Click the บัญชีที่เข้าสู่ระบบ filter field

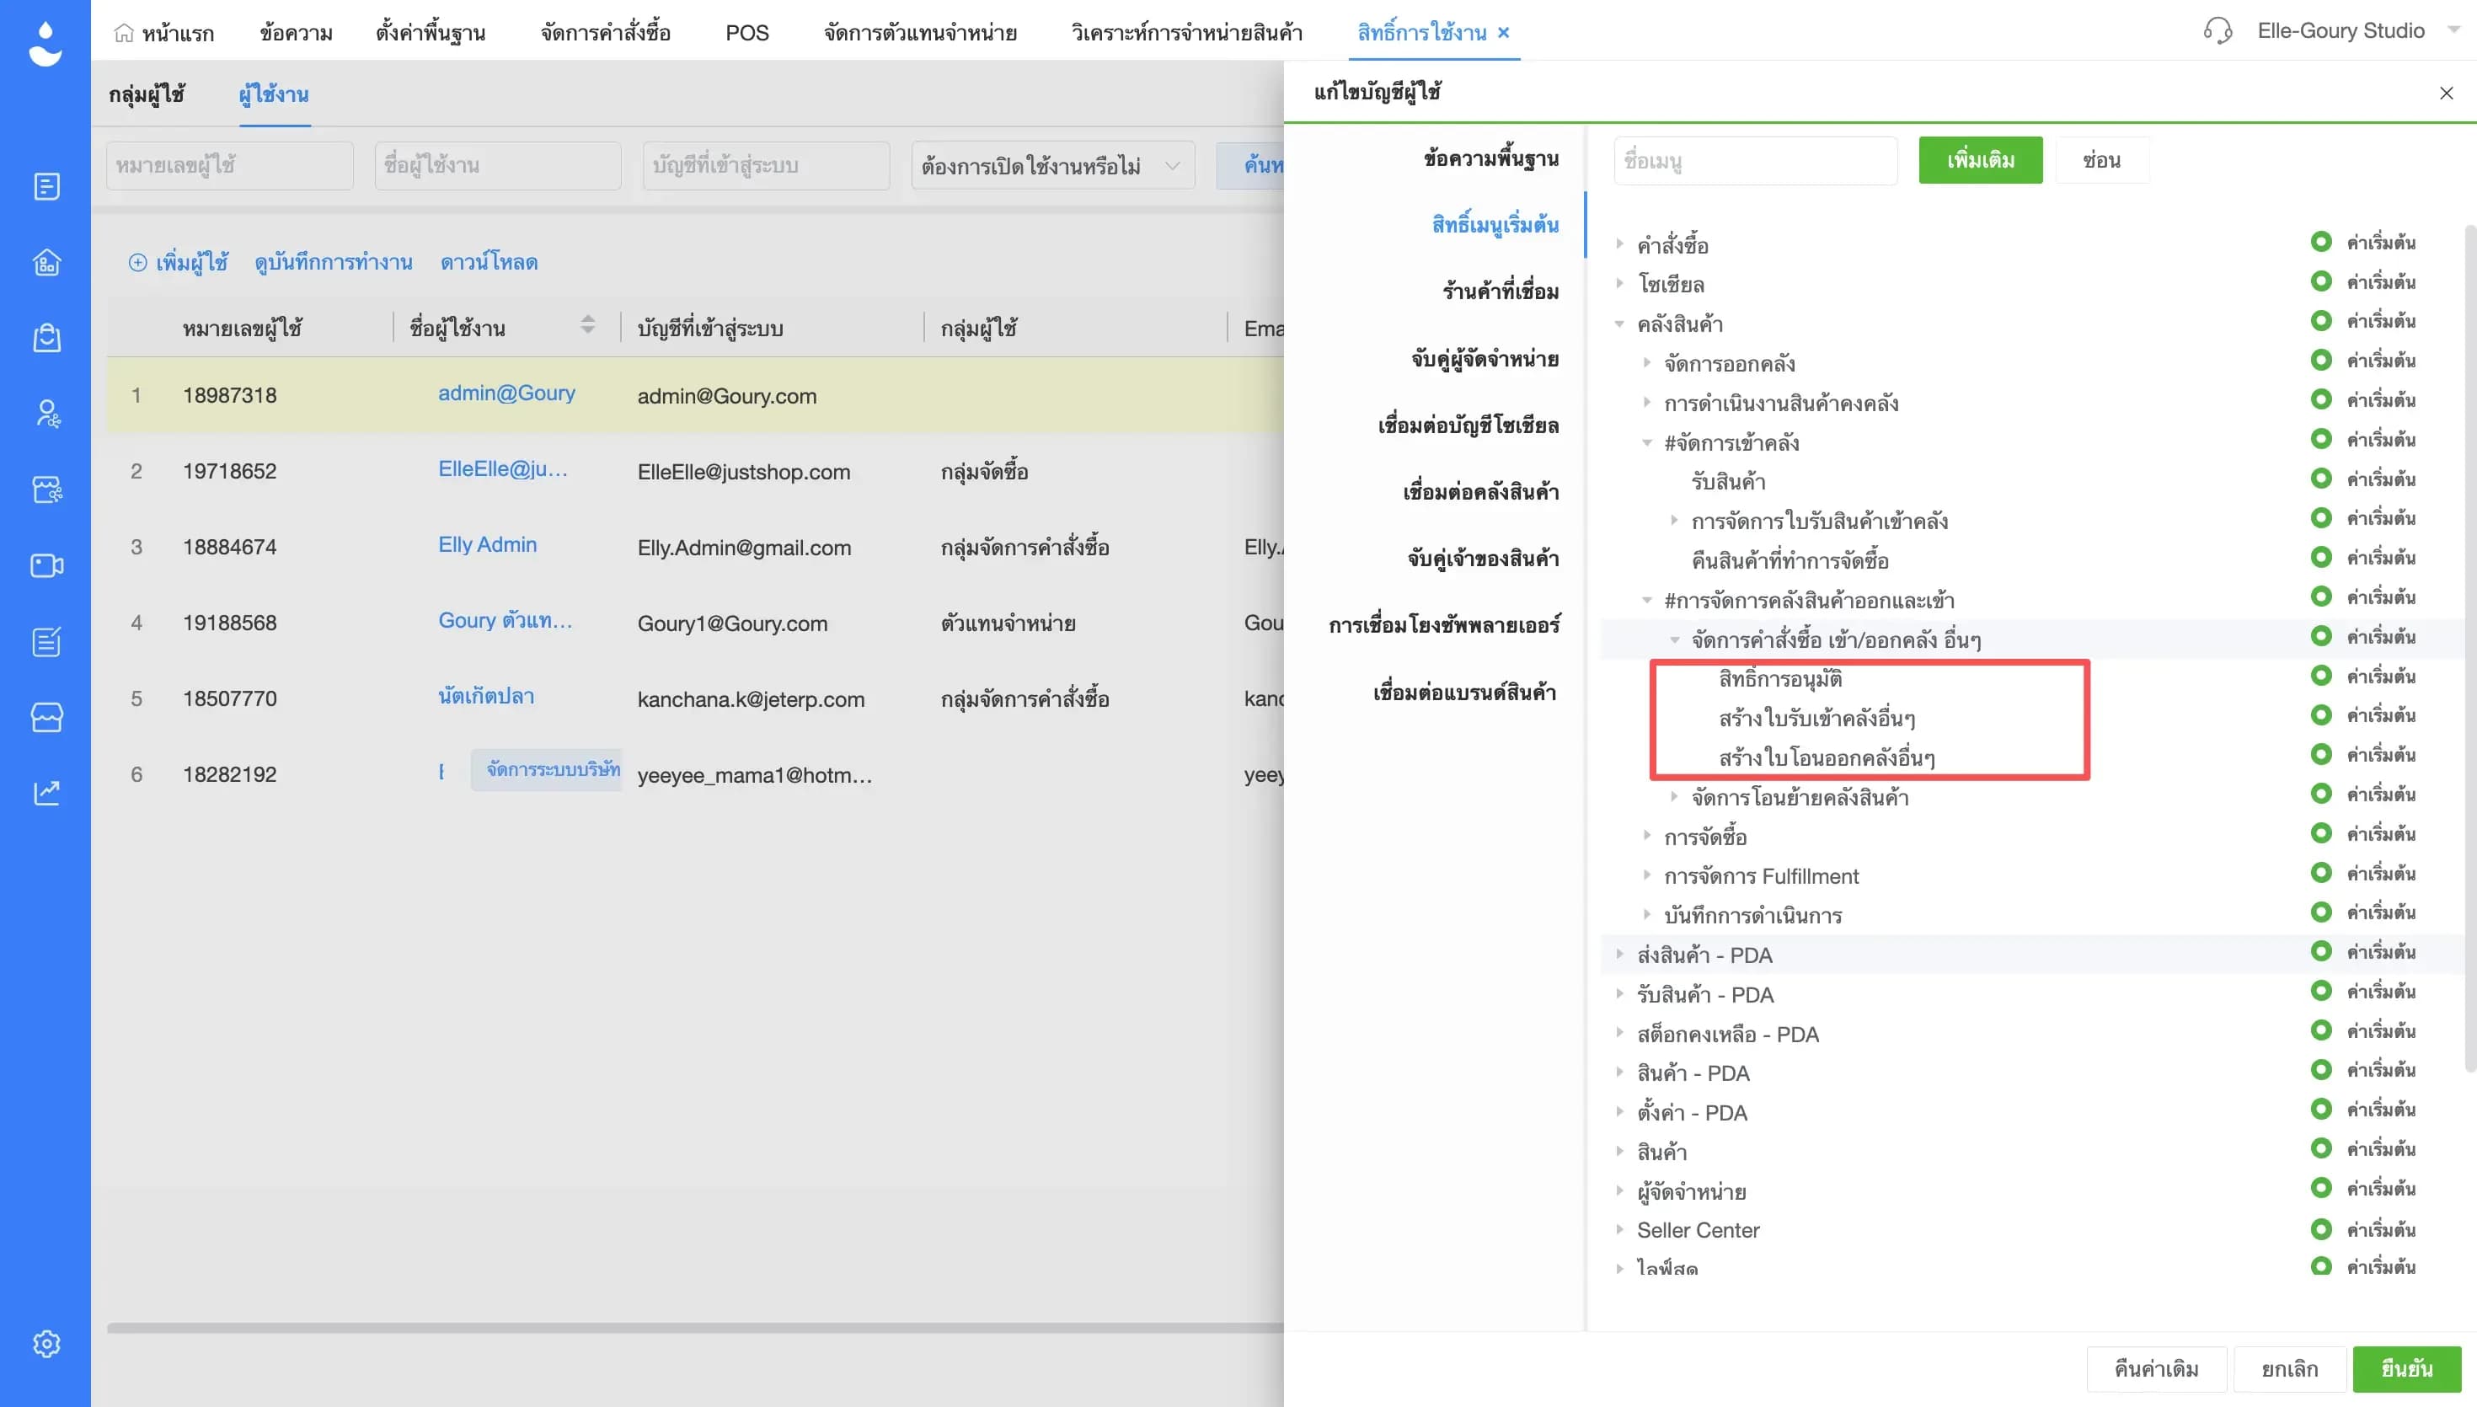pyautogui.click(x=766, y=165)
